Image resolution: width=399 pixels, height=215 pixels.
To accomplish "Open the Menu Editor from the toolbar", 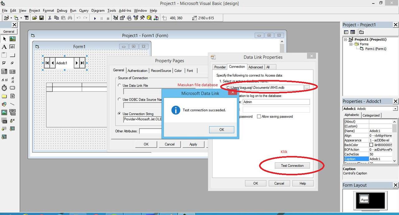I will (26, 18).
